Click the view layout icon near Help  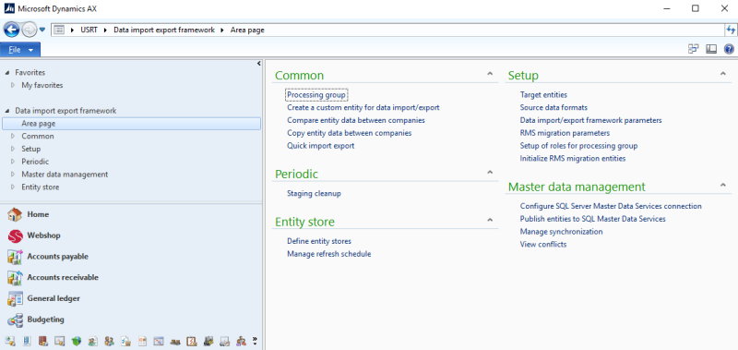[x=711, y=49]
